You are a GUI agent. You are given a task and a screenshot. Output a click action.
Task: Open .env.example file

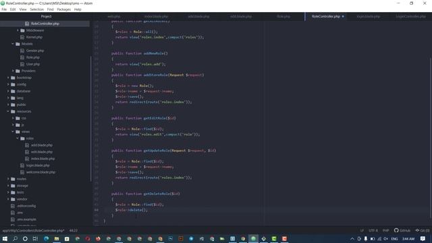[26, 219]
